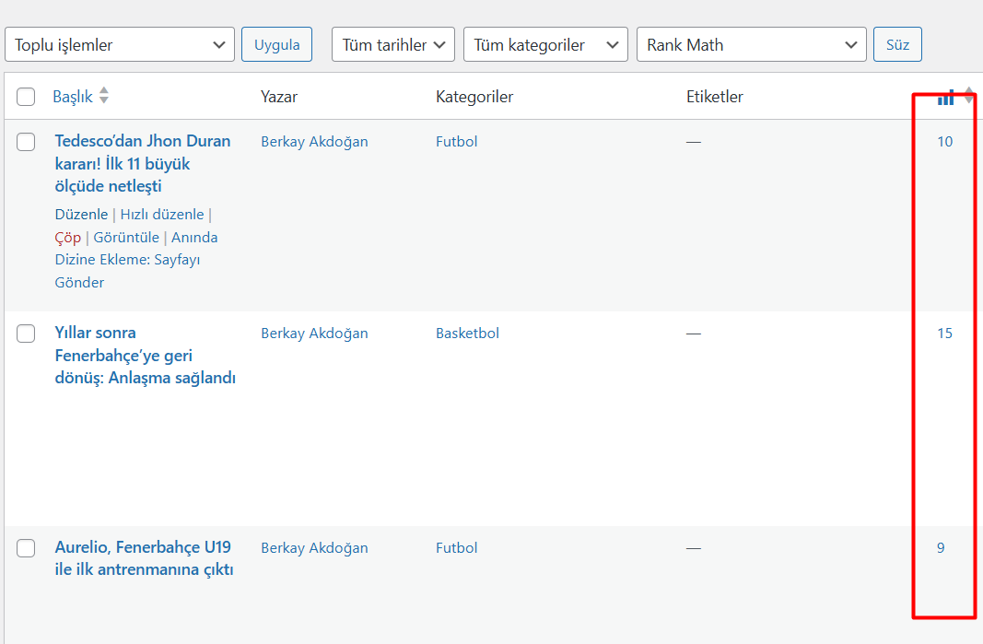The width and height of the screenshot is (983, 644).
Task: Expand the Rank Math filter dropdown
Action: coord(751,44)
